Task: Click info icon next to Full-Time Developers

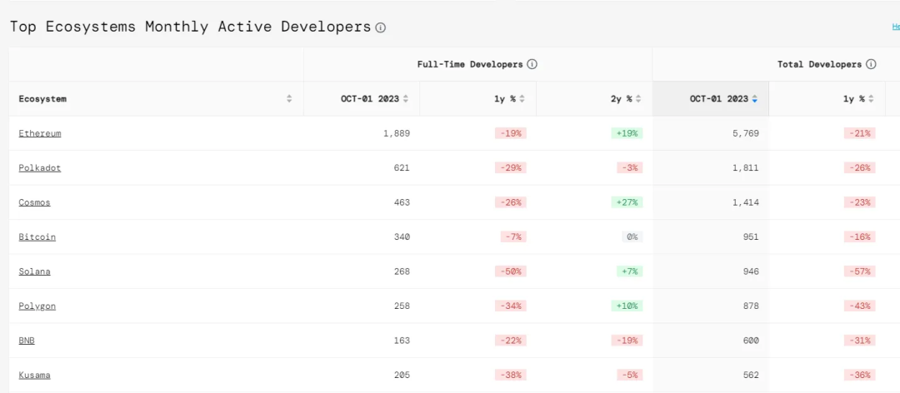Action: coord(532,64)
